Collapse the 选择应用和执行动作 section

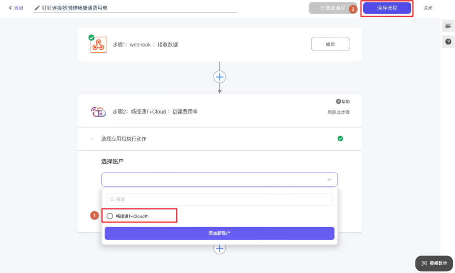coord(92,139)
